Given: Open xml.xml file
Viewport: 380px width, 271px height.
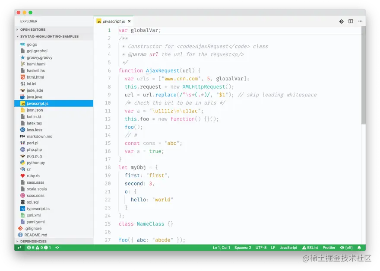Looking at the screenshot, I should click(x=54, y=215).
